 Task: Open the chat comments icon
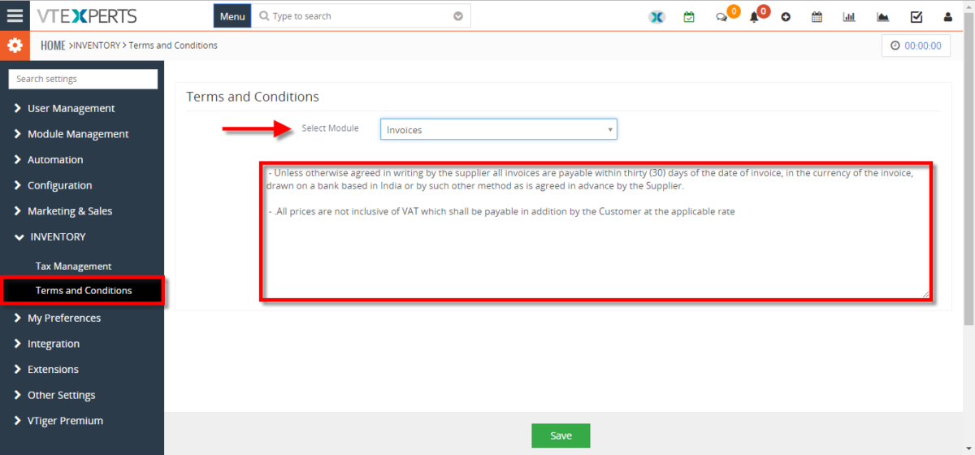(721, 17)
